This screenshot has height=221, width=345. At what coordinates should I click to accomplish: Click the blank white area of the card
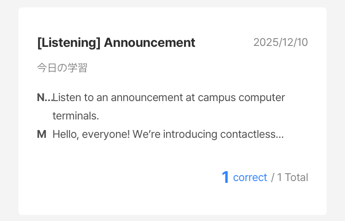pyautogui.click(x=115, y=184)
